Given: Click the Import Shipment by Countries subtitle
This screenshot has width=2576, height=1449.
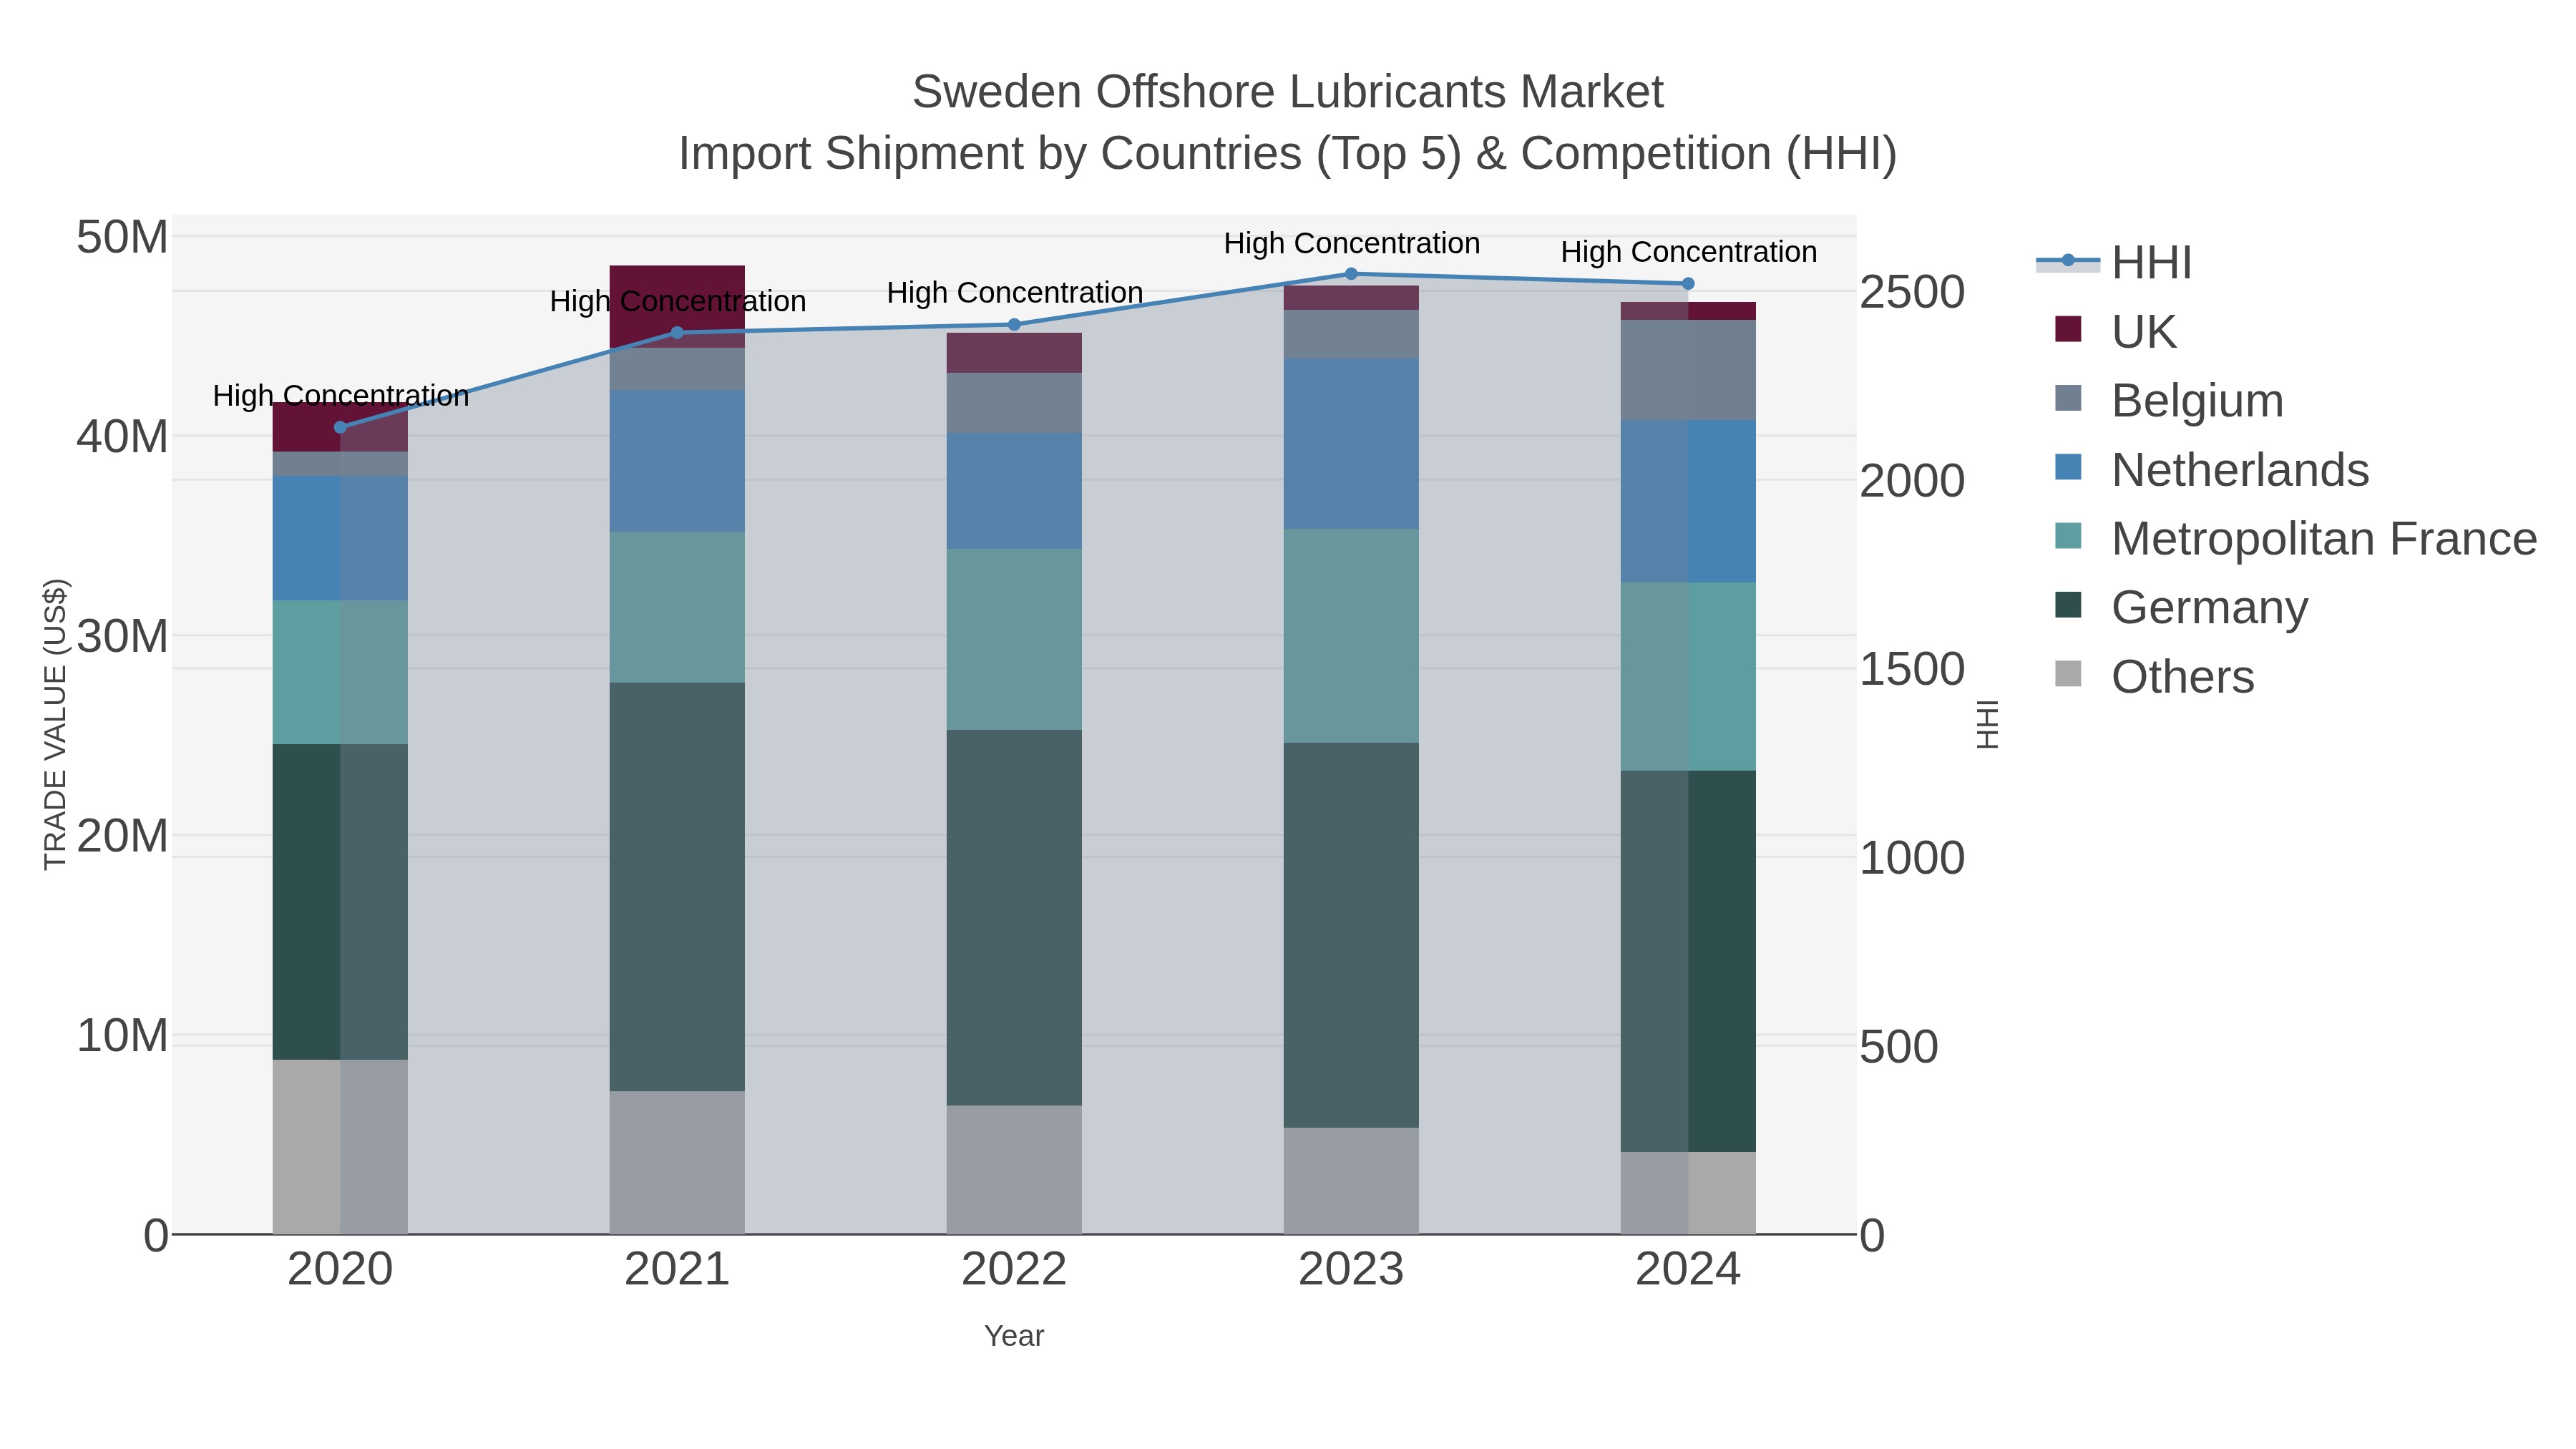Looking at the screenshot, I should pyautogui.click(x=1287, y=154).
